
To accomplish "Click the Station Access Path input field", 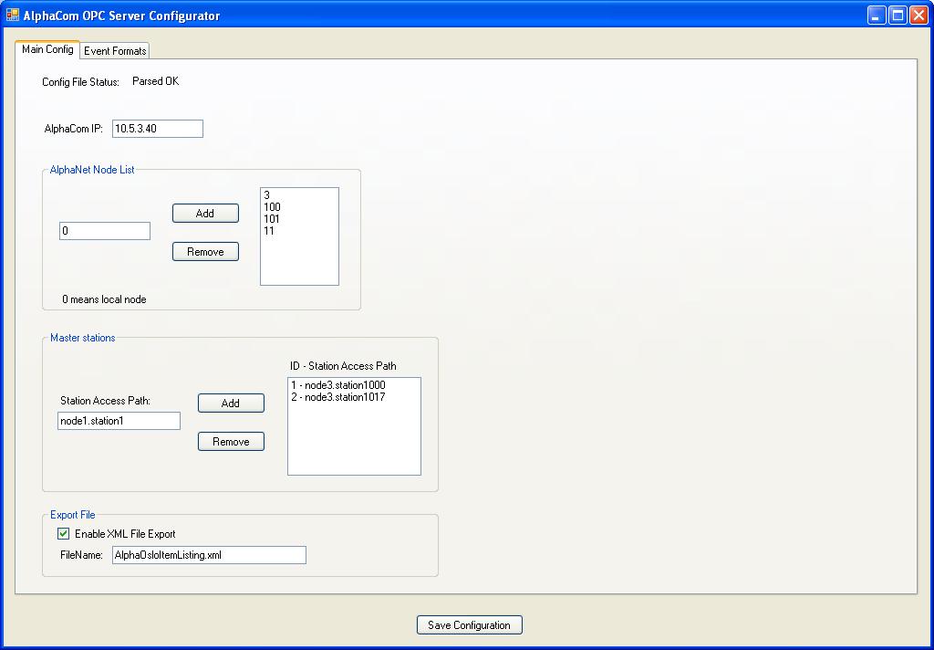I will pyautogui.click(x=119, y=421).
